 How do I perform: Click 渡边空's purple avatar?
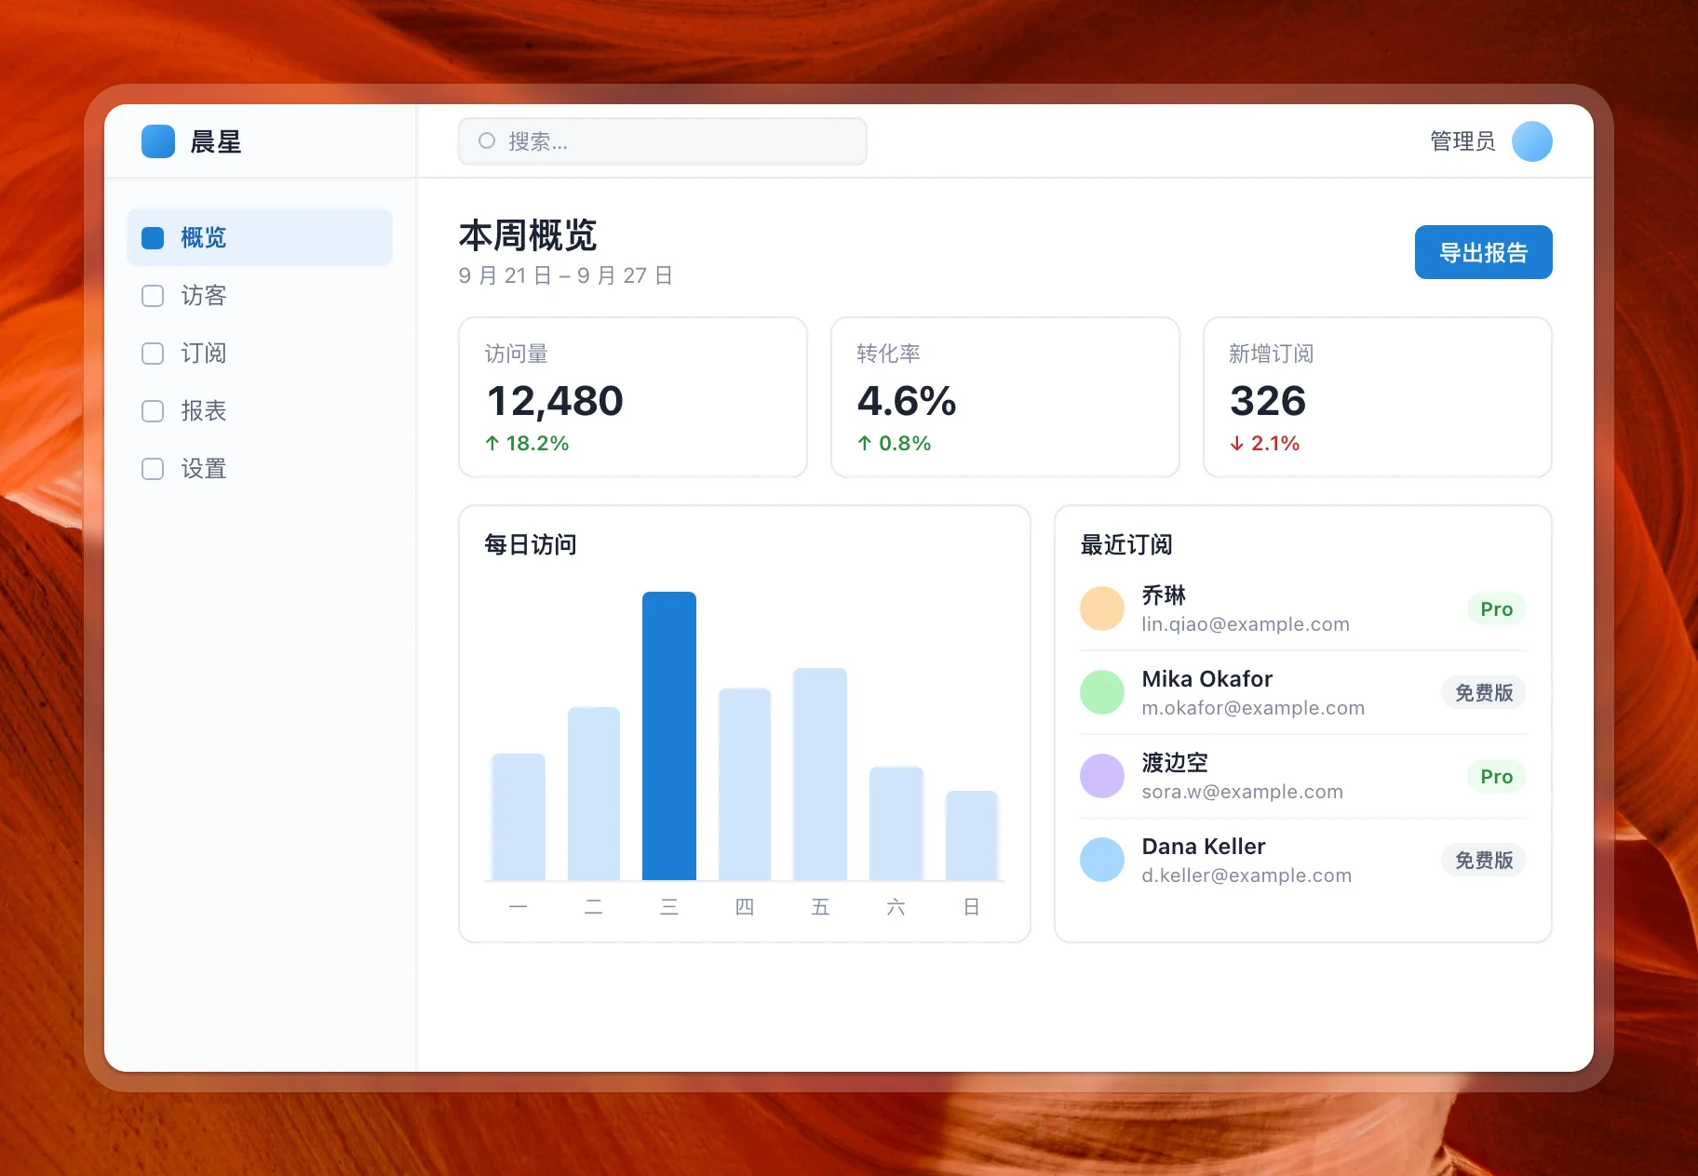1102,776
